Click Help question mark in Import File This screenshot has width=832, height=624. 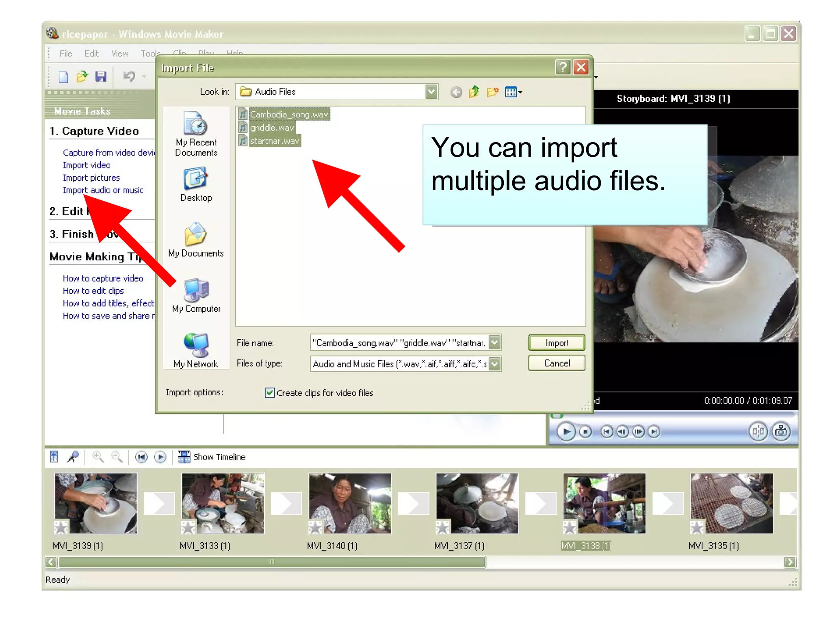coord(563,67)
